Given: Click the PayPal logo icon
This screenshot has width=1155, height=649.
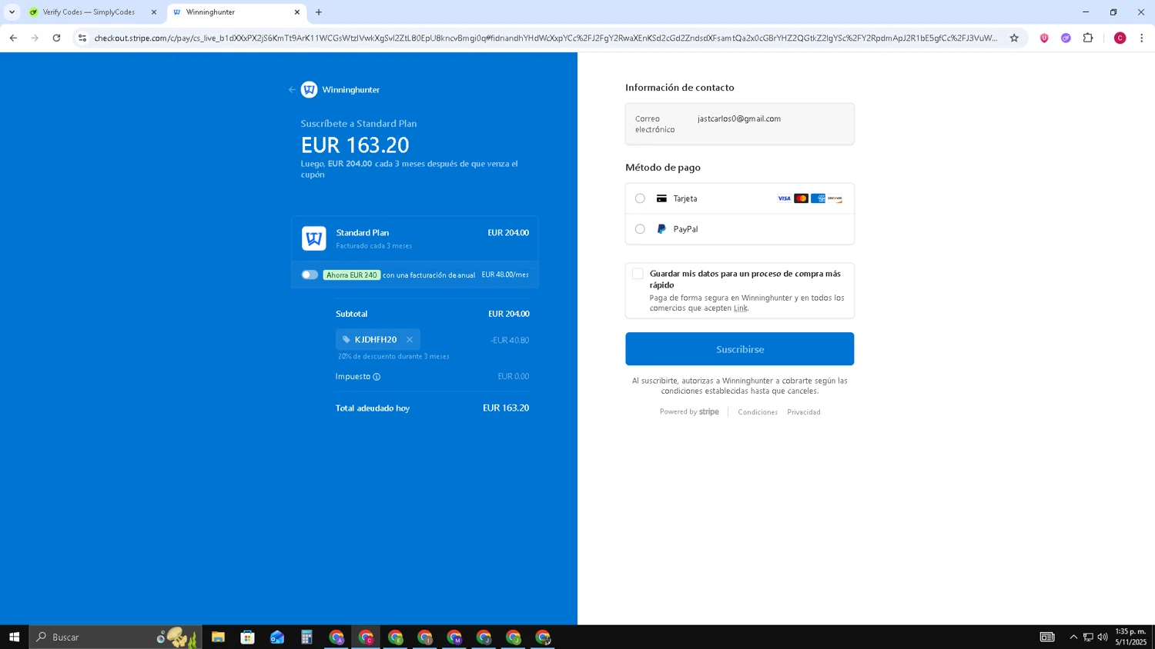Looking at the screenshot, I should coord(661,229).
